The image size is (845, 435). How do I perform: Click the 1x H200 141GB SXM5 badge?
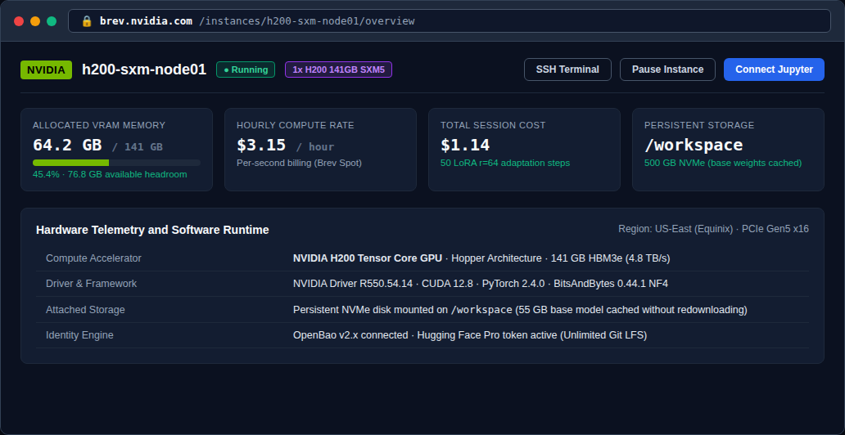[x=338, y=70]
